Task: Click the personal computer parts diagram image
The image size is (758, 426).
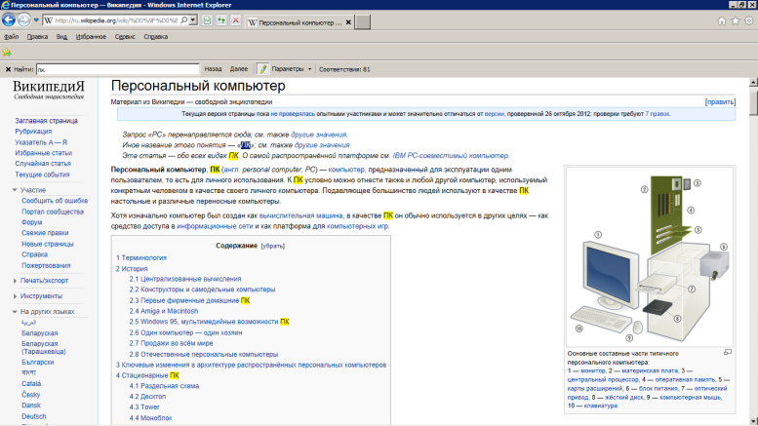Action: click(650, 256)
